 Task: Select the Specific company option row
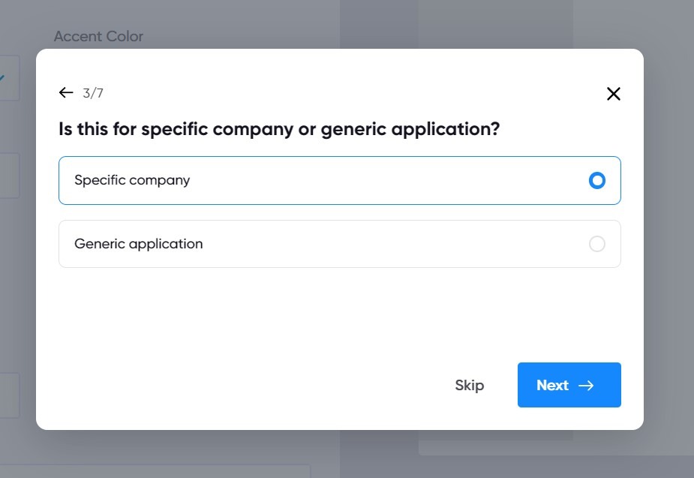pos(339,180)
